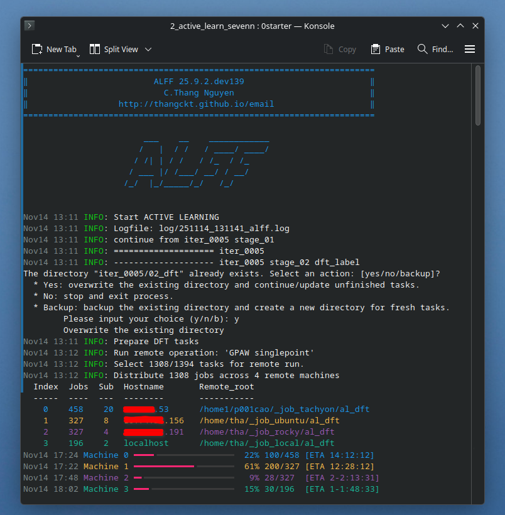This screenshot has height=515, width=505.
Task: Click the Konsole terminal icon in title bar
Action: click(x=30, y=26)
